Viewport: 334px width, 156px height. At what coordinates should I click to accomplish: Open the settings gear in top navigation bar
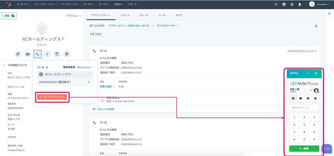pyautogui.click(x=292, y=4)
